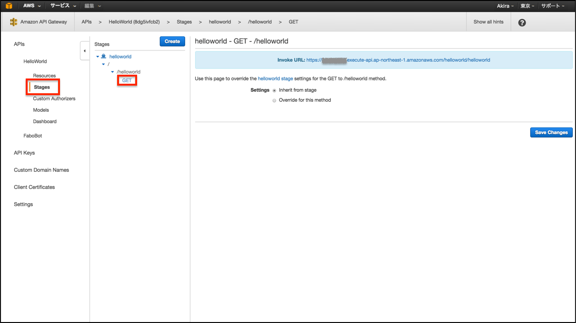Select Override for this method
The width and height of the screenshot is (576, 323).
click(274, 100)
